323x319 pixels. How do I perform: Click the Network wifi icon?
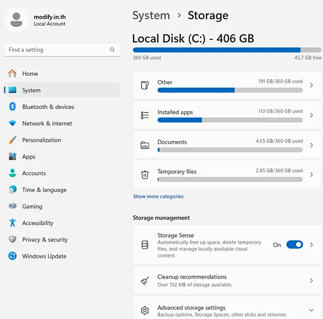tap(12, 123)
